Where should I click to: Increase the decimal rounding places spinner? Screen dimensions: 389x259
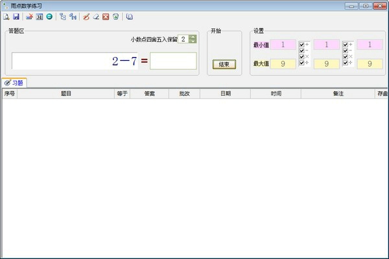pyautogui.click(x=193, y=37)
